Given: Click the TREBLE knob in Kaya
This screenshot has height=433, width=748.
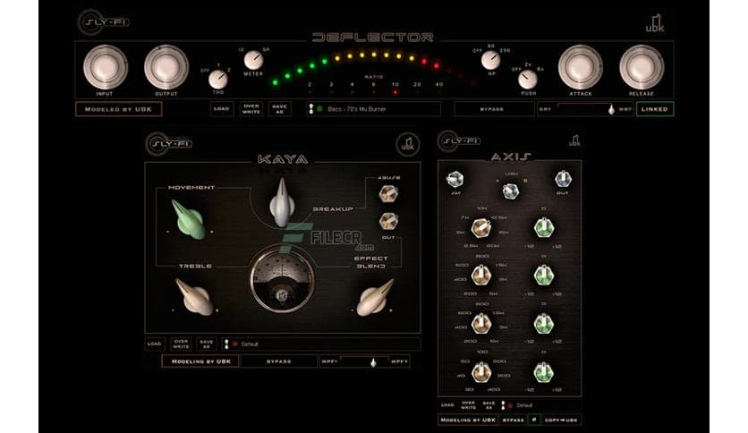Looking at the screenshot, I should coord(195,298).
